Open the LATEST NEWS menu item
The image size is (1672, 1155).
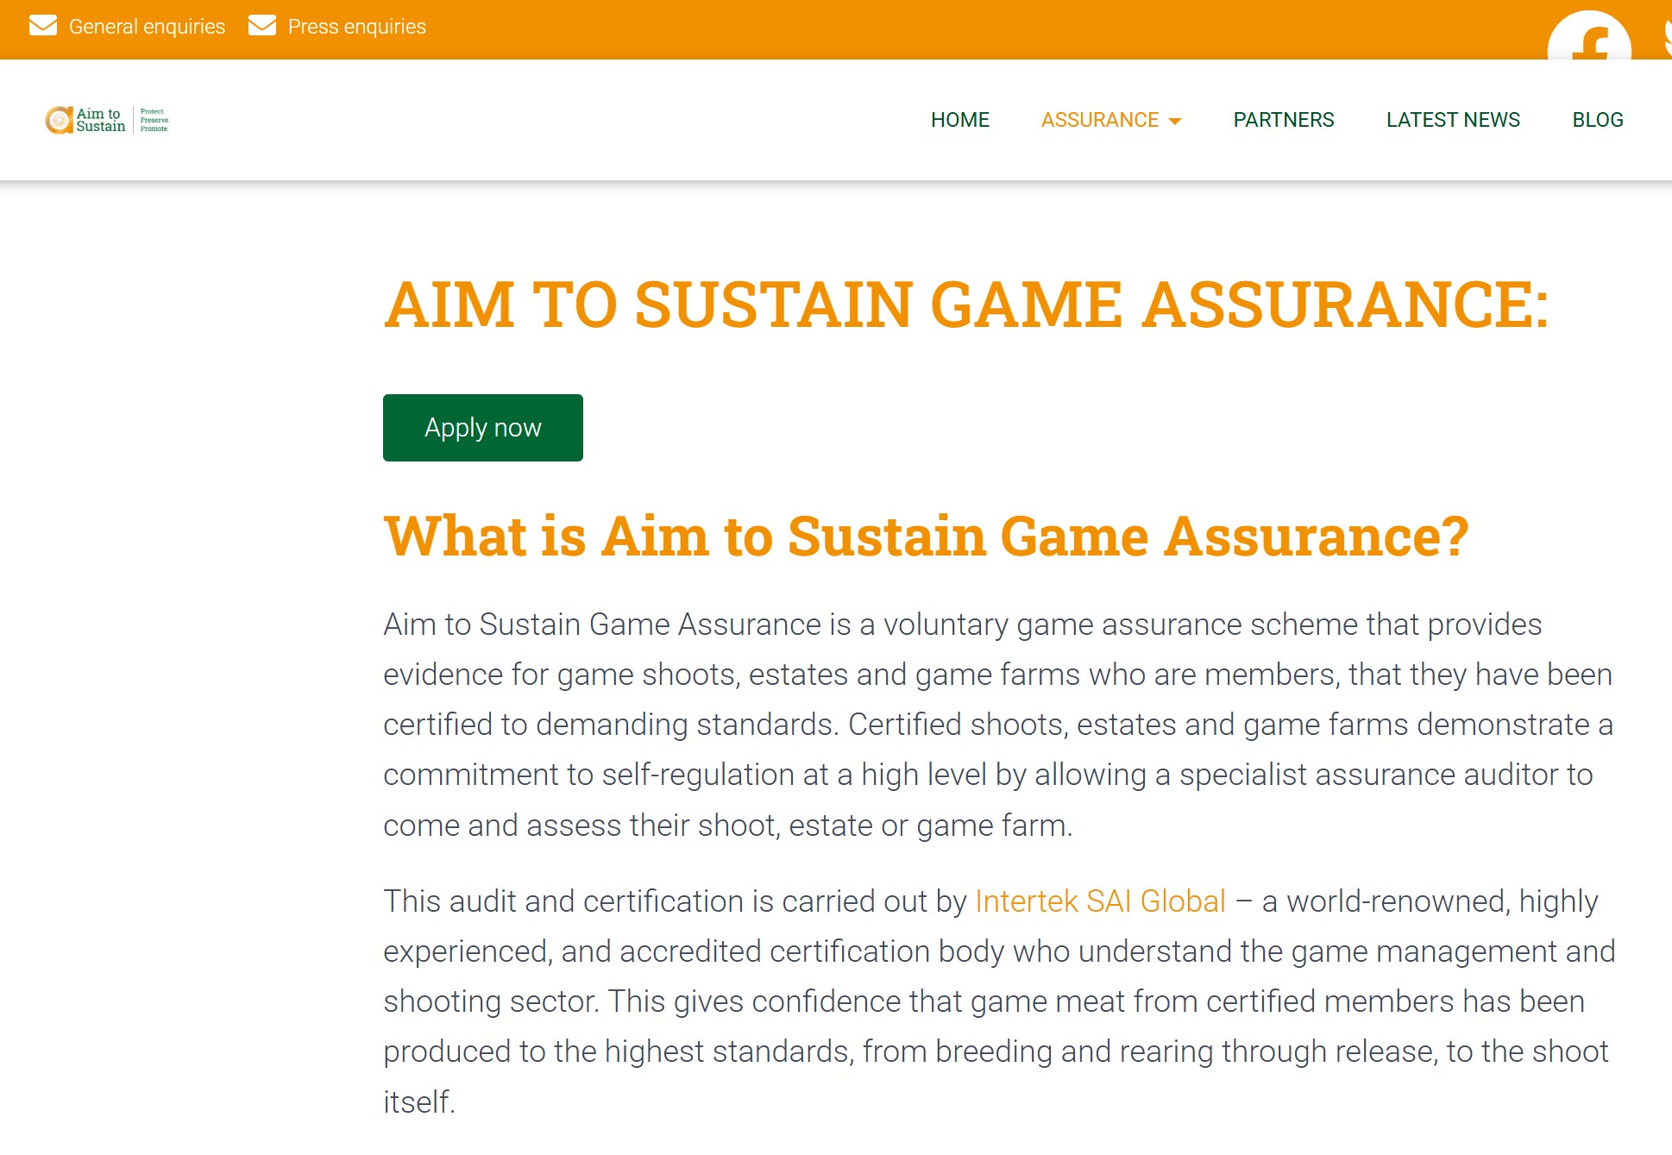[1453, 120]
